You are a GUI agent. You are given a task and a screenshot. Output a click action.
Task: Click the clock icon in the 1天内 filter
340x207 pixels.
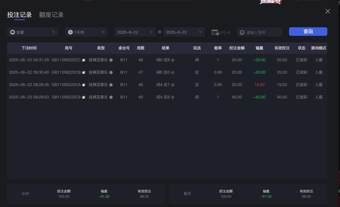[x=70, y=32]
